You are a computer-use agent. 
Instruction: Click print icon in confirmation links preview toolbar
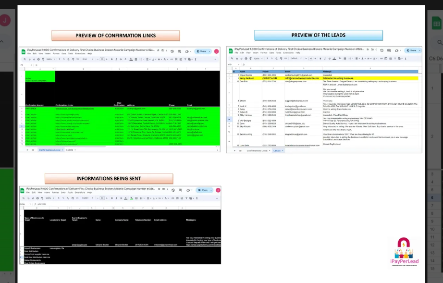[38, 59]
